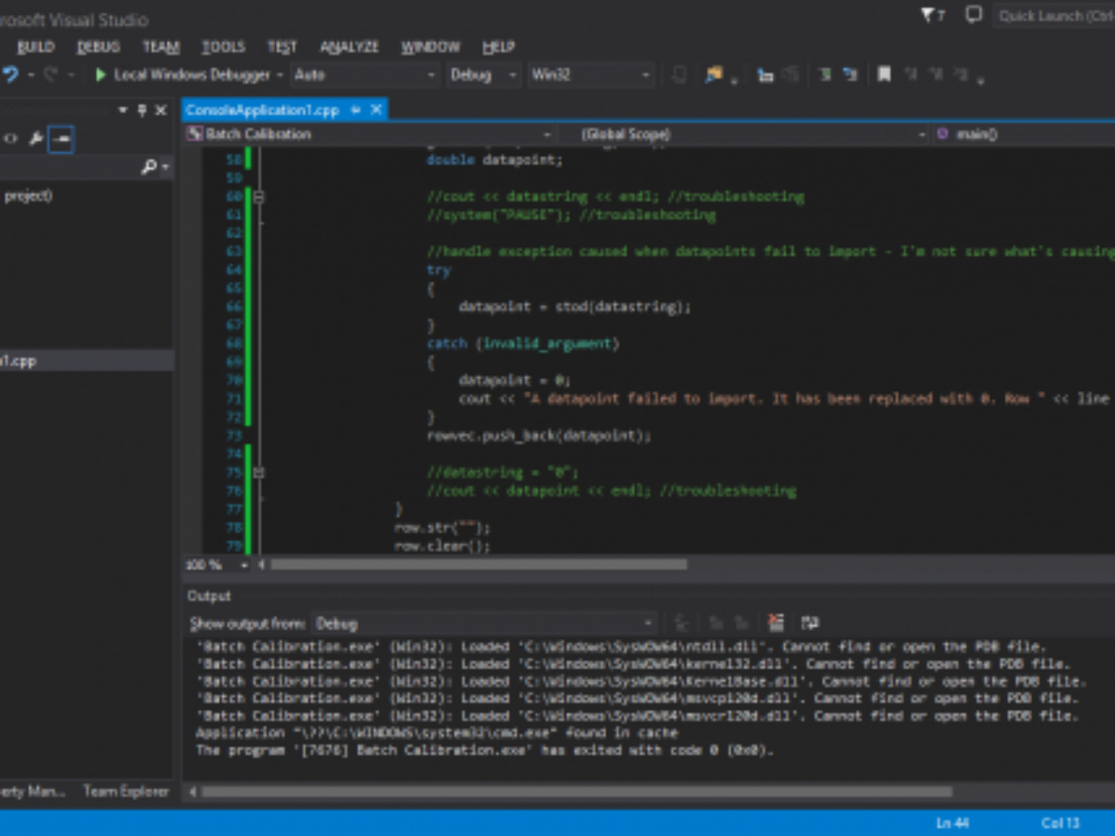Open the BUILD menu
This screenshot has width=1115, height=836.
pyautogui.click(x=35, y=46)
